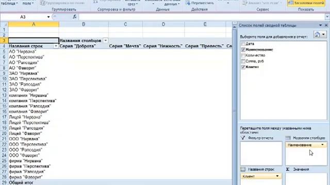Click the Name Box showing A3
The width and height of the screenshot is (330, 185).
tap(23, 17)
